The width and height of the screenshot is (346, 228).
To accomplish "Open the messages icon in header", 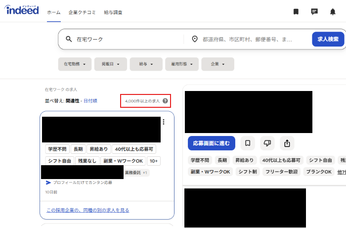I will tap(314, 12).
